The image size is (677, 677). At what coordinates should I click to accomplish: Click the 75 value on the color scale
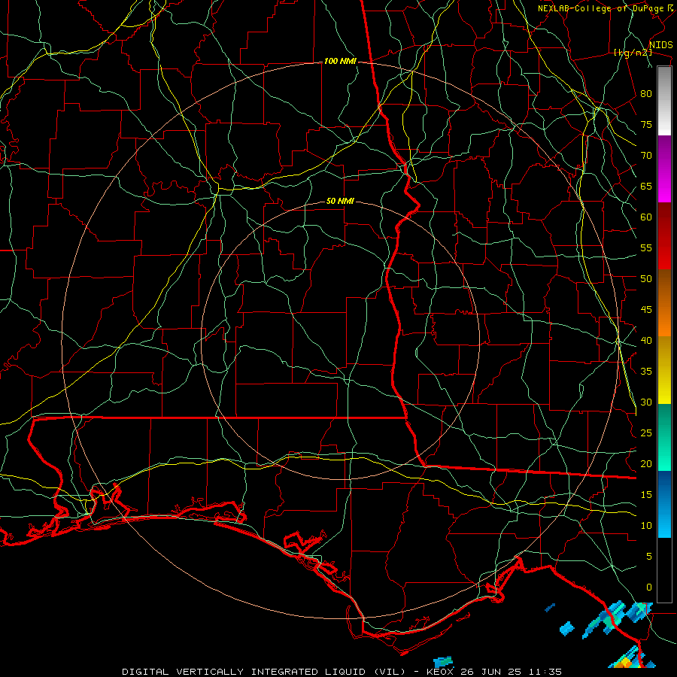tap(646, 124)
